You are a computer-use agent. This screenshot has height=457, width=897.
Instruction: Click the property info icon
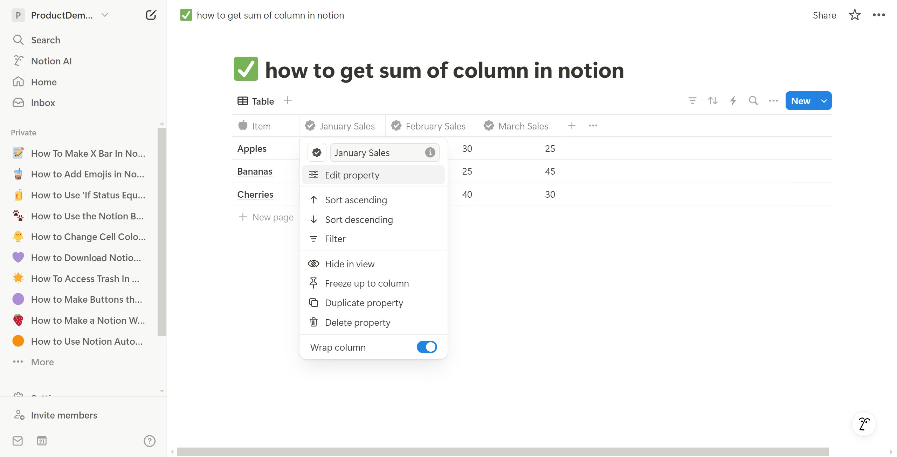(430, 153)
